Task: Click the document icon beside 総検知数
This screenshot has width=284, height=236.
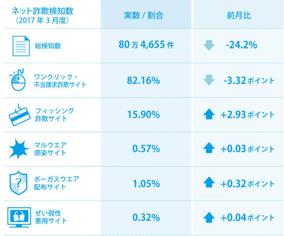Action: pyautogui.click(x=21, y=45)
